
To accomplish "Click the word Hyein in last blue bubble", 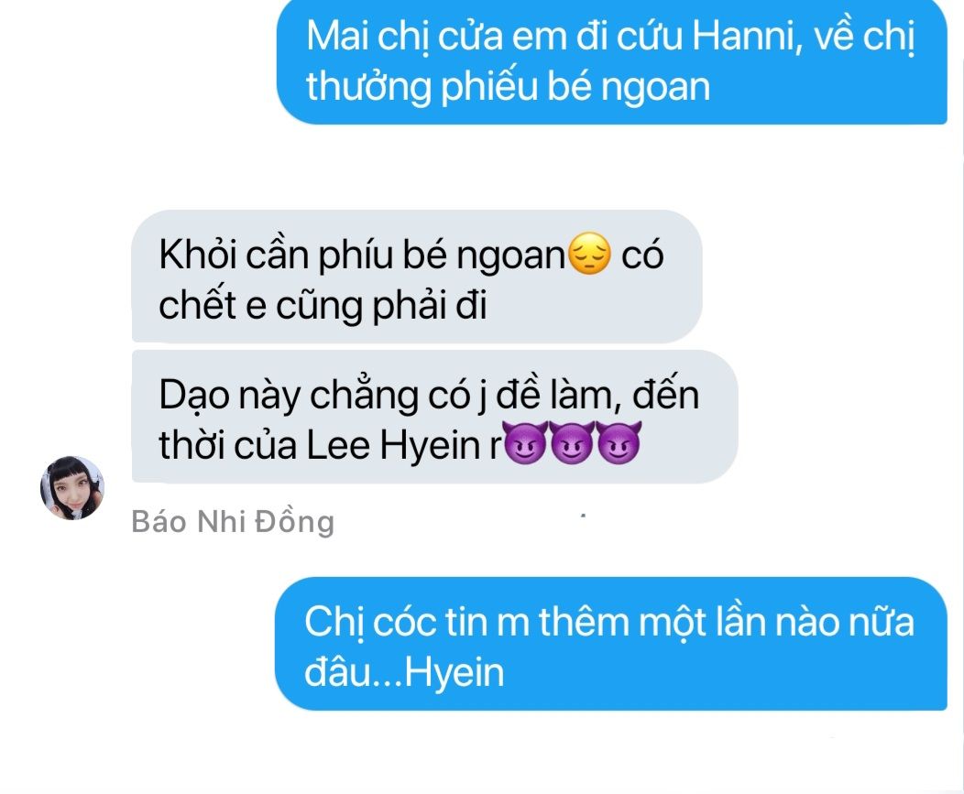I will tap(455, 671).
